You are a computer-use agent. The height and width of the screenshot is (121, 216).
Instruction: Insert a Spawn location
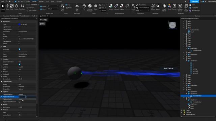[x=158, y=7]
